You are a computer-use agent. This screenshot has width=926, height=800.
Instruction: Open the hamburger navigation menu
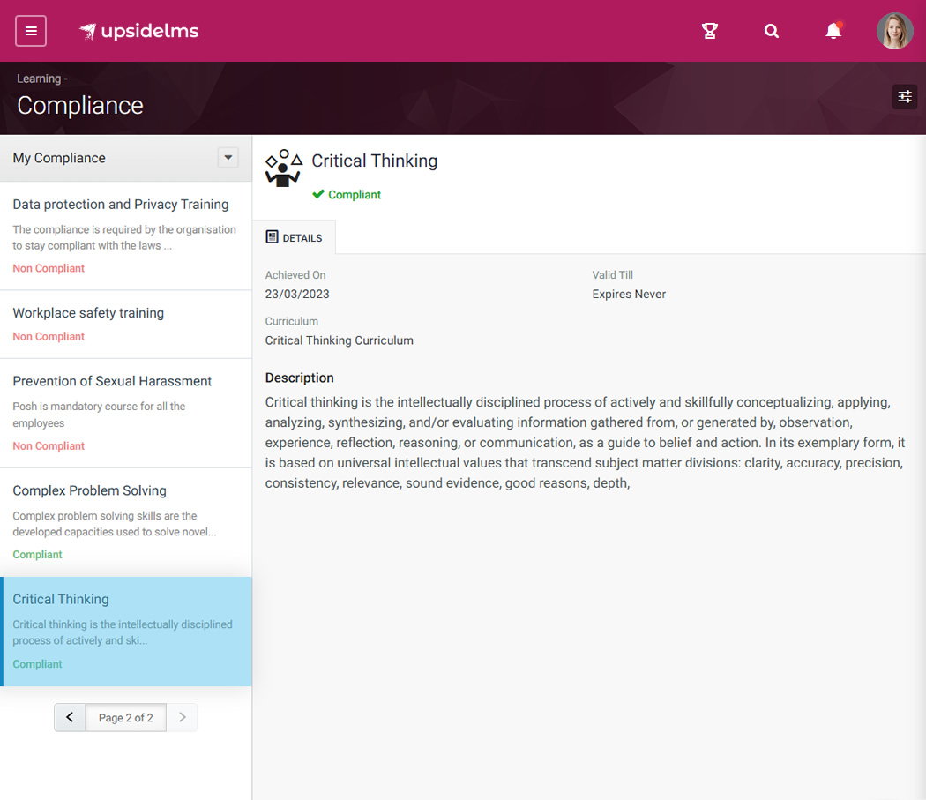[x=31, y=31]
